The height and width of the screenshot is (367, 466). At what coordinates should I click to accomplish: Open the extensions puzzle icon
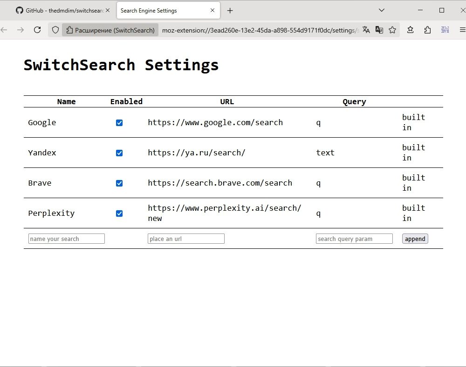pos(427,30)
